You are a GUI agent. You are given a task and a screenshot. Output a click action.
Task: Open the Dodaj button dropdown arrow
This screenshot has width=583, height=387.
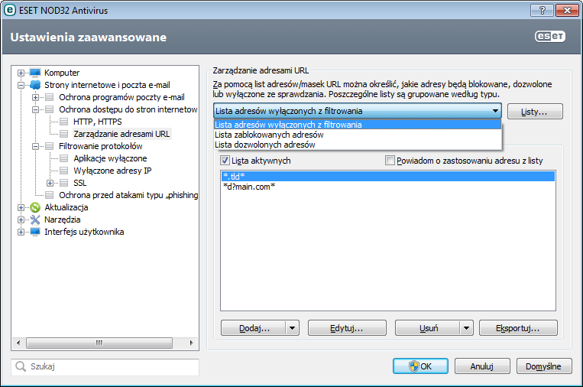[x=292, y=328]
